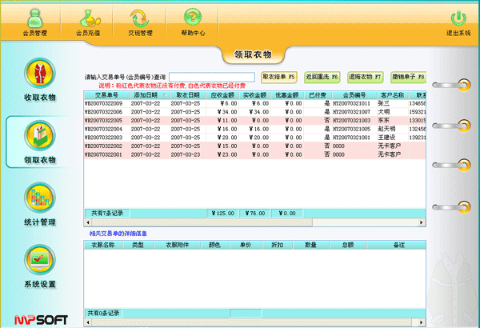
Task: Open 交班管理 from the top toolbar
Action: click(x=139, y=22)
